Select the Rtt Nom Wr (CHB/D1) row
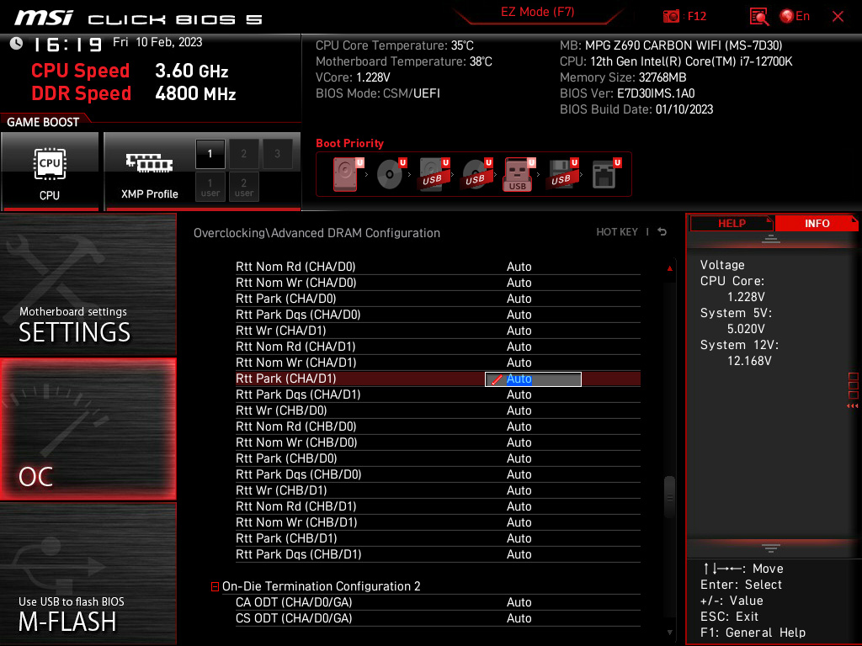The height and width of the screenshot is (646, 862). [438, 522]
